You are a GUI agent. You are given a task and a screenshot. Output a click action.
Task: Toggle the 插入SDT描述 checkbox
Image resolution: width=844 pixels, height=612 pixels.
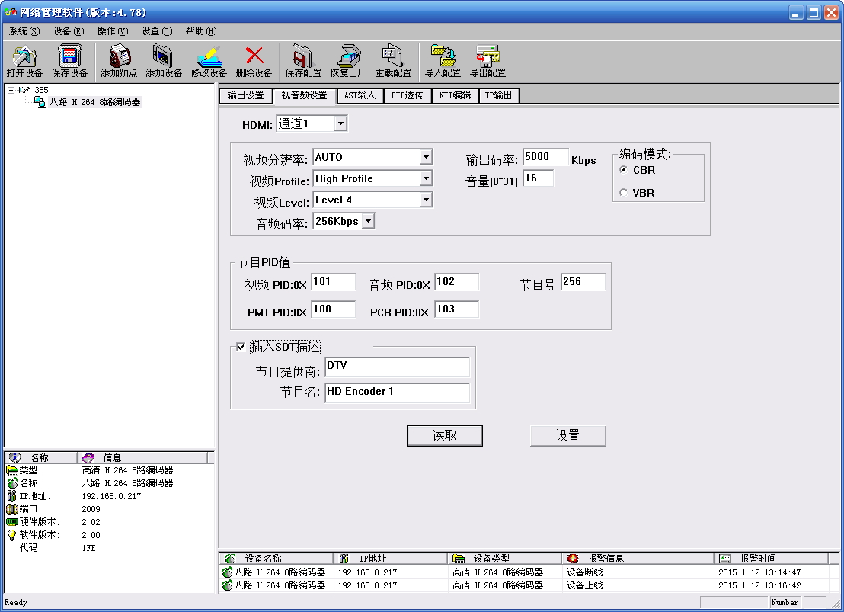point(241,347)
